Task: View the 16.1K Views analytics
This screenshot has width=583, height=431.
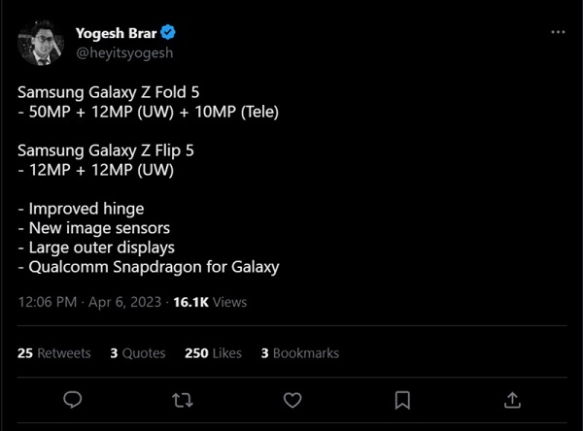Action: [x=210, y=302]
